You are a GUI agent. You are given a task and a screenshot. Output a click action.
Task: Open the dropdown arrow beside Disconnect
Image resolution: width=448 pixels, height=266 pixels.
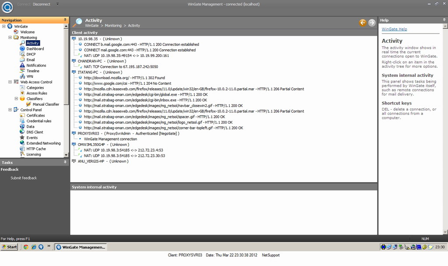[x=57, y=4]
